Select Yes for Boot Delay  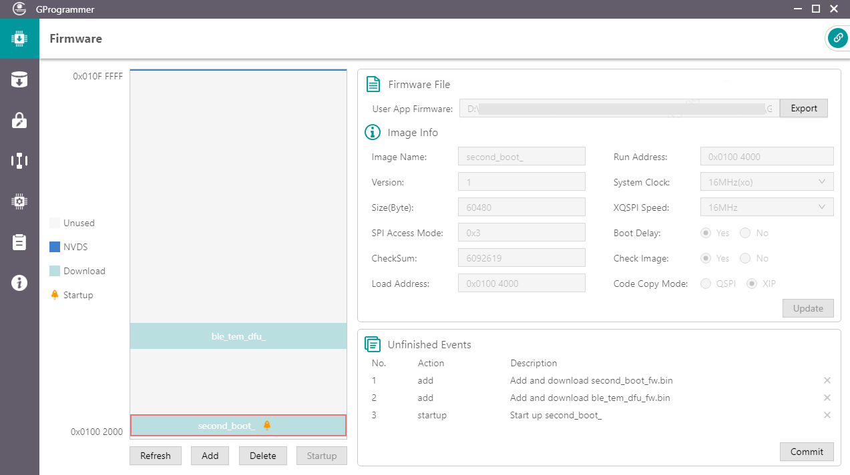pyautogui.click(x=706, y=233)
